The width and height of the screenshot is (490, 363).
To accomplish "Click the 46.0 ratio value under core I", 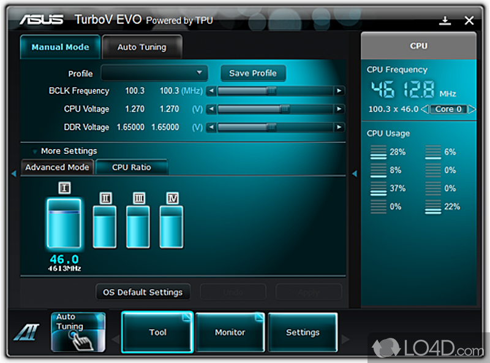I will 64,259.
